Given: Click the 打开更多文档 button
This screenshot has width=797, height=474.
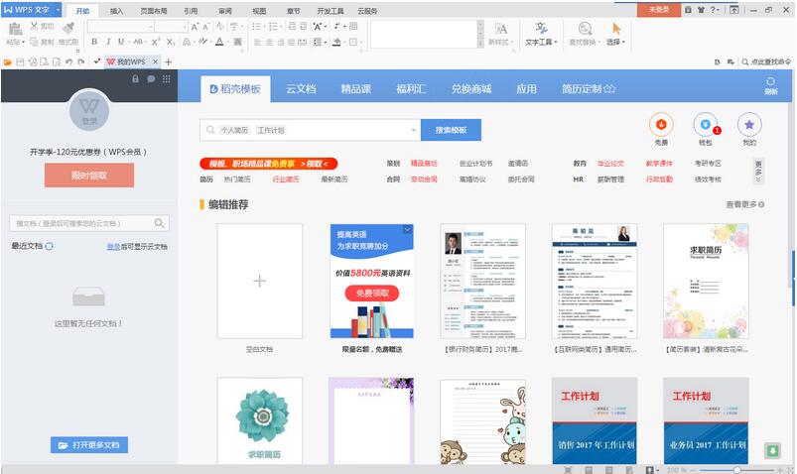Looking at the screenshot, I should tap(89, 445).
